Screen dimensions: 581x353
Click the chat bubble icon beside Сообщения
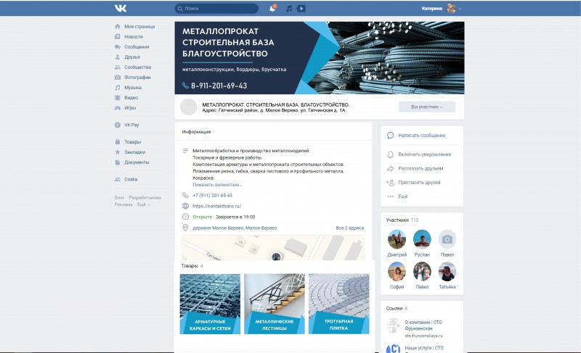click(118, 47)
